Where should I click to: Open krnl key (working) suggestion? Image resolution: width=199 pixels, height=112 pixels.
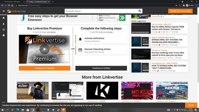[x=168, y=54]
